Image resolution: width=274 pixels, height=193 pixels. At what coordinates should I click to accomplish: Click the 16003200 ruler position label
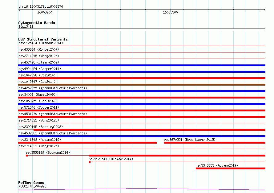point(45,12)
